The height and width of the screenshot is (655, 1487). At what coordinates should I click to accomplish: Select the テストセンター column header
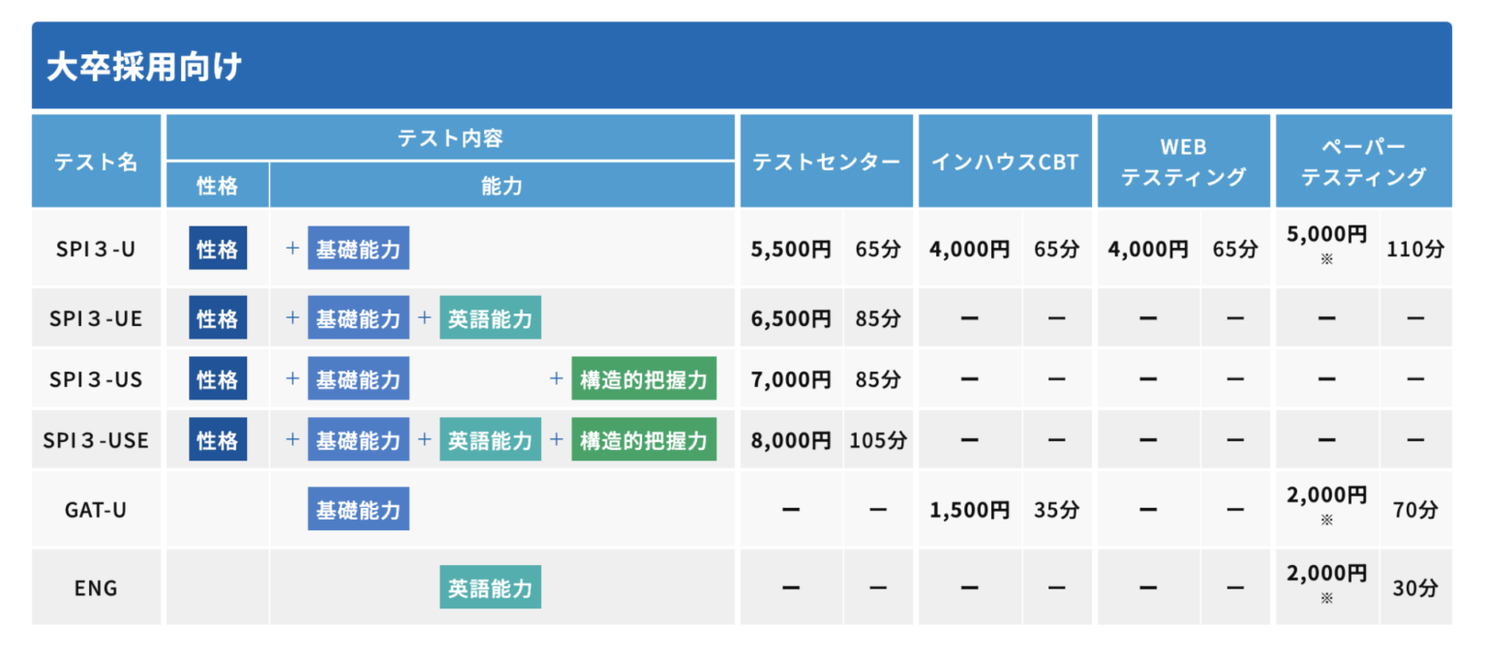tap(826, 162)
